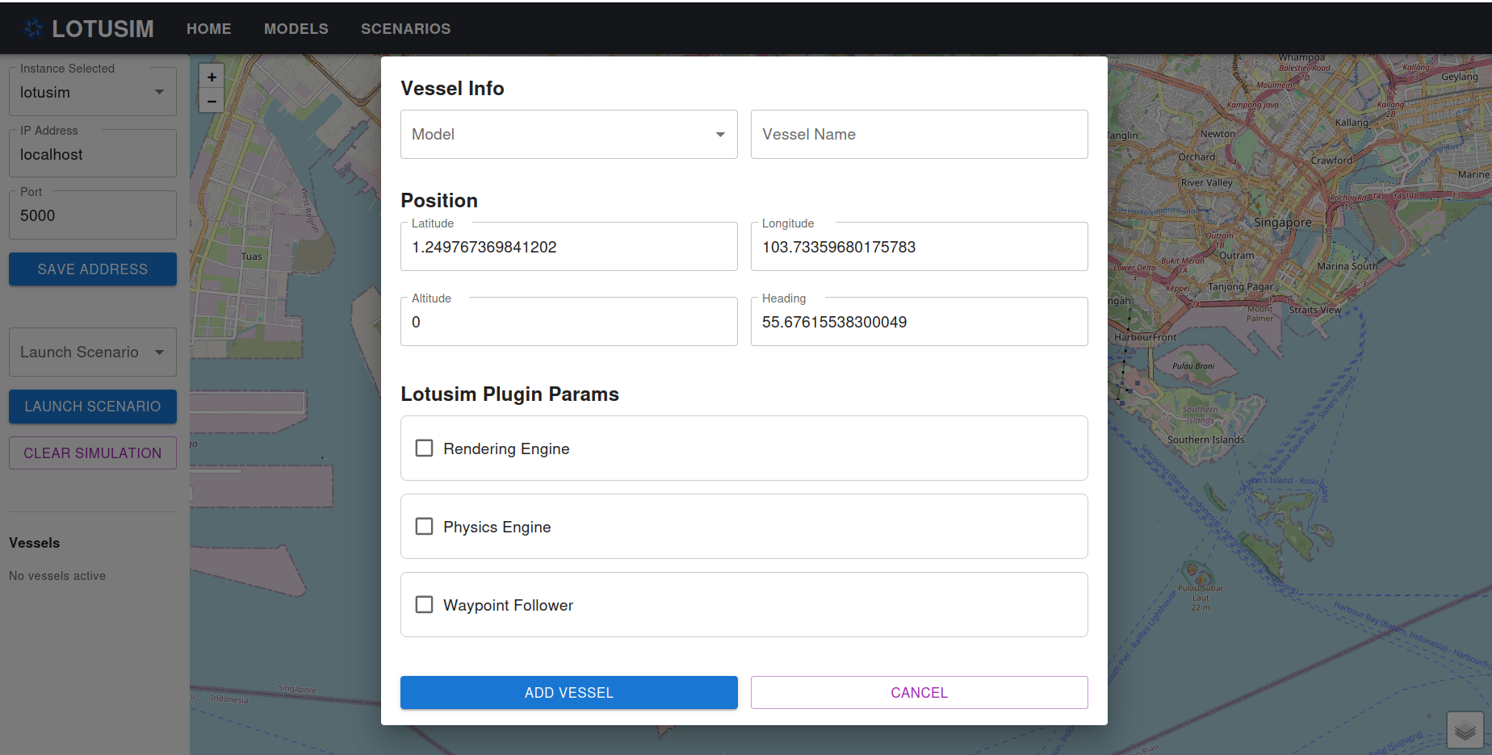This screenshot has width=1492, height=755.
Task: Check the Waypoint Follower option
Action: 424,604
